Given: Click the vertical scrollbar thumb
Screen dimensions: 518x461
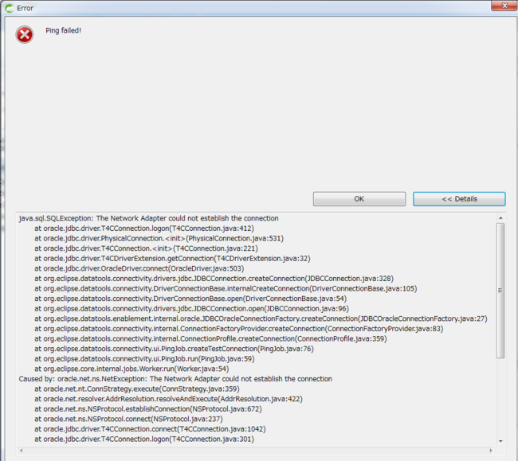Looking at the screenshot, I should pyautogui.click(x=500, y=291).
